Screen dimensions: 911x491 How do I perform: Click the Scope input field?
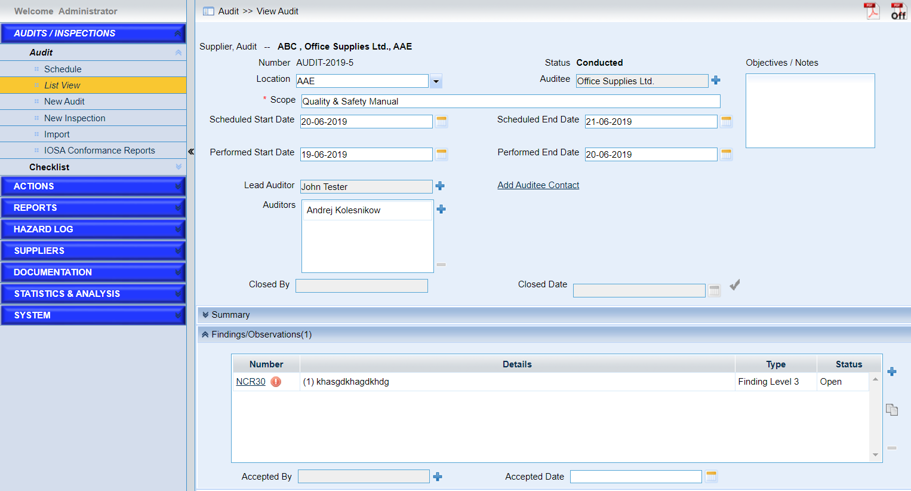(x=510, y=101)
